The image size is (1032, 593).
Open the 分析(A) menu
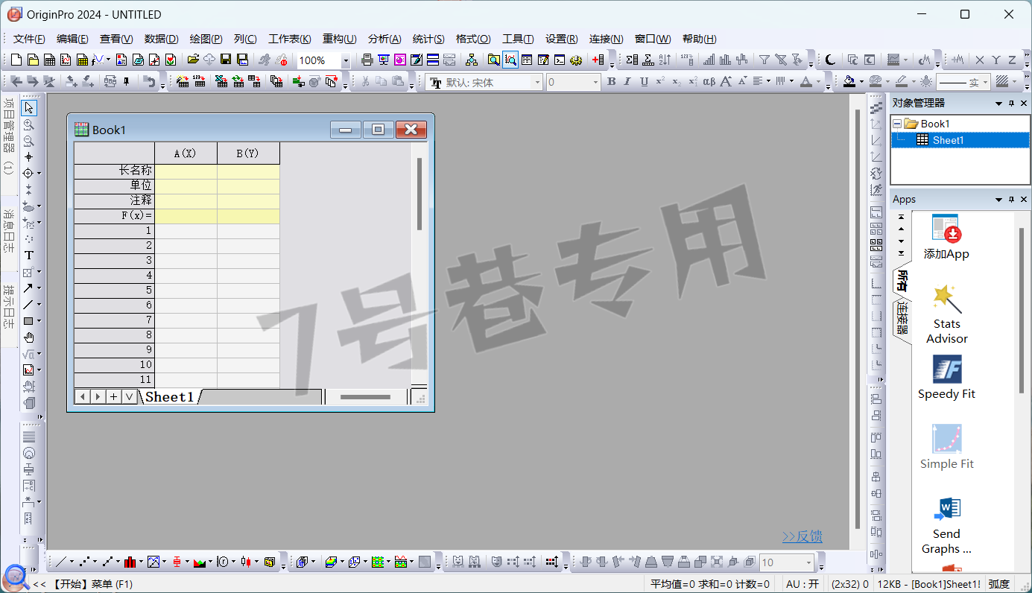[x=384, y=39]
